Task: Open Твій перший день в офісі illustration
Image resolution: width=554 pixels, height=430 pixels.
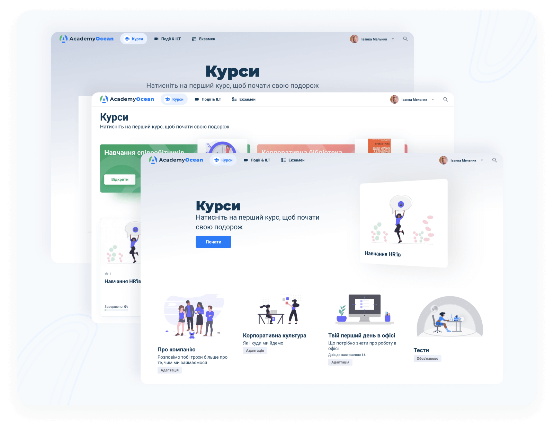Action: [x=365, y=309]
